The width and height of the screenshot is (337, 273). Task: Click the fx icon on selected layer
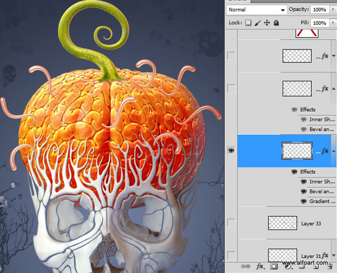tap(325, 151)
